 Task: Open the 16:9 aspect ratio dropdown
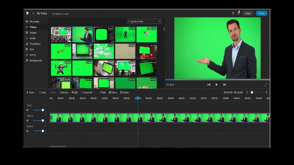coord(171,85)
